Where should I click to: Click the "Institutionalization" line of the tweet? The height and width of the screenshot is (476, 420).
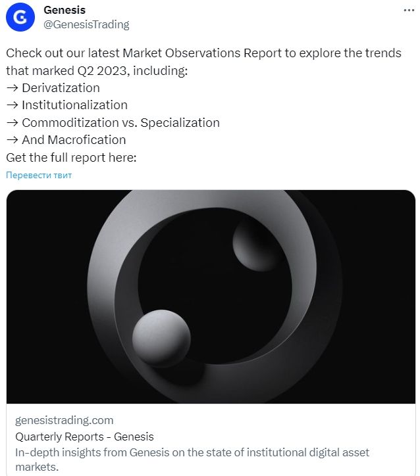click(74, 105)
